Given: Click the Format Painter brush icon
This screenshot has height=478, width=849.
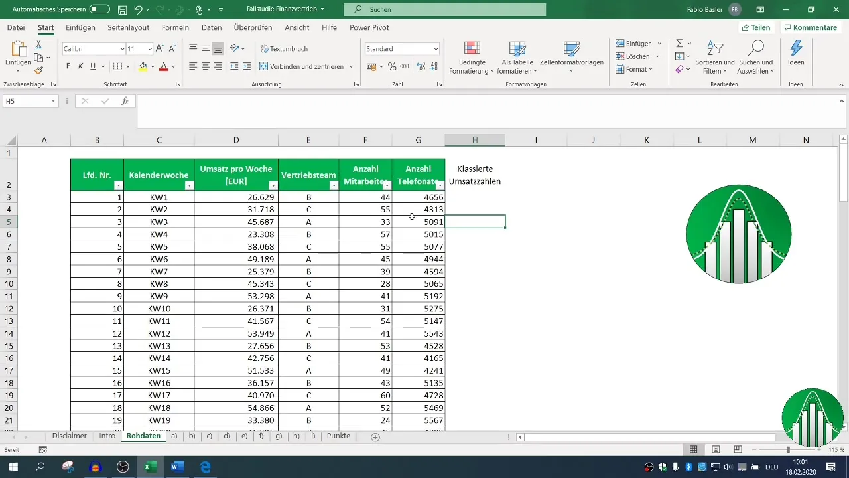Looking at the screenshot, I should coord(38,70).
